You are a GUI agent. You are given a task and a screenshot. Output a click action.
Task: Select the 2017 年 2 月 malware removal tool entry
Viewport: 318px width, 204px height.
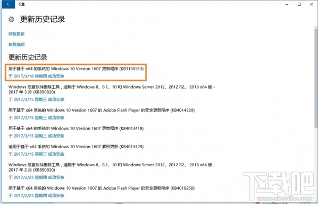point(112,167)
